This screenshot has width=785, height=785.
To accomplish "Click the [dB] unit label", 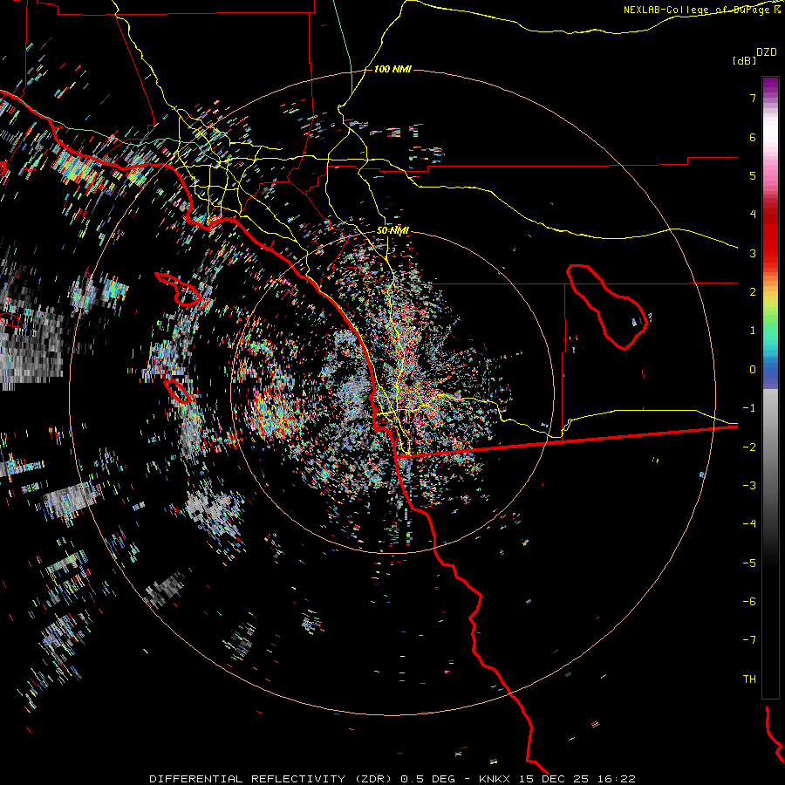I will (745, 60).
